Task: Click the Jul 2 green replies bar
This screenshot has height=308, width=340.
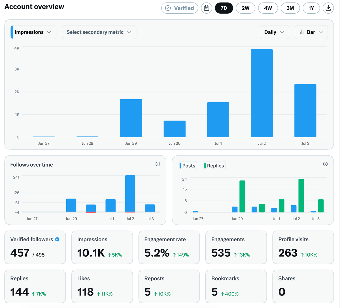Action: point(301,196)
